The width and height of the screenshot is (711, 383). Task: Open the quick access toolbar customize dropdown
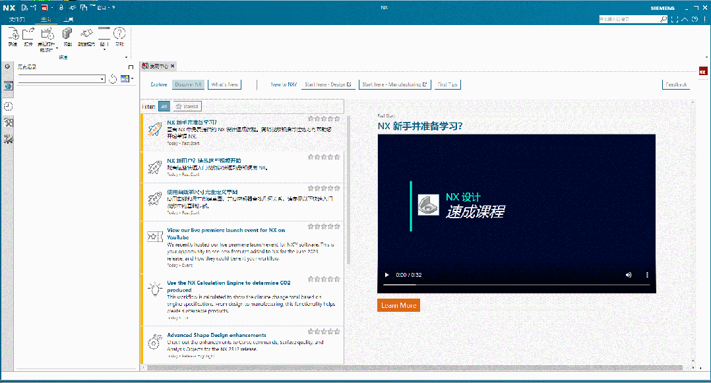[x=113, y=8]
